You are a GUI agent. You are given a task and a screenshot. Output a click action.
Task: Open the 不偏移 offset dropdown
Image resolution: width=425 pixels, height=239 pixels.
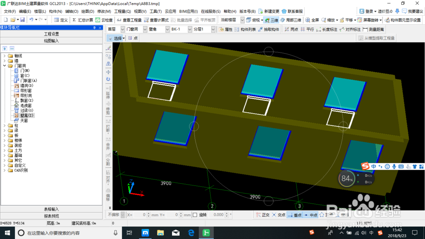tap(123, 215)
